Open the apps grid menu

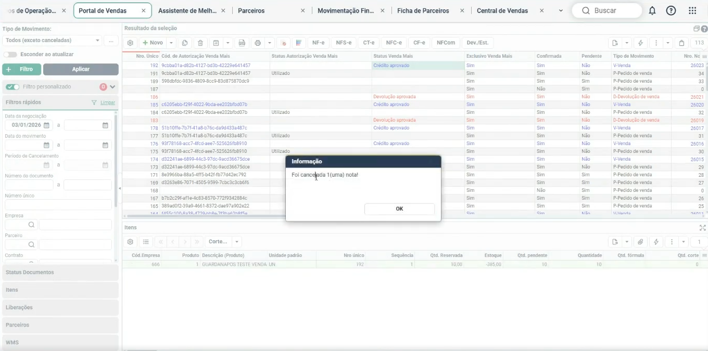692,10
